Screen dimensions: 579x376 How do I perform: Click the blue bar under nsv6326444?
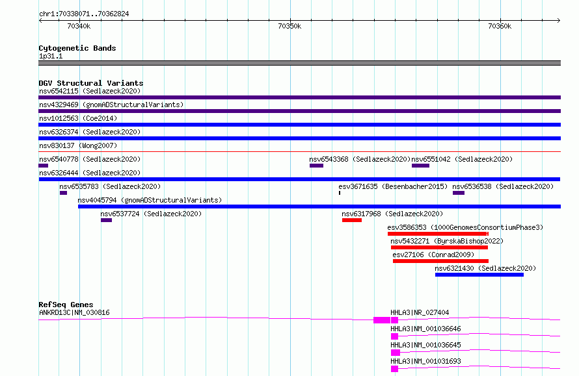click(x=299, y=179)
